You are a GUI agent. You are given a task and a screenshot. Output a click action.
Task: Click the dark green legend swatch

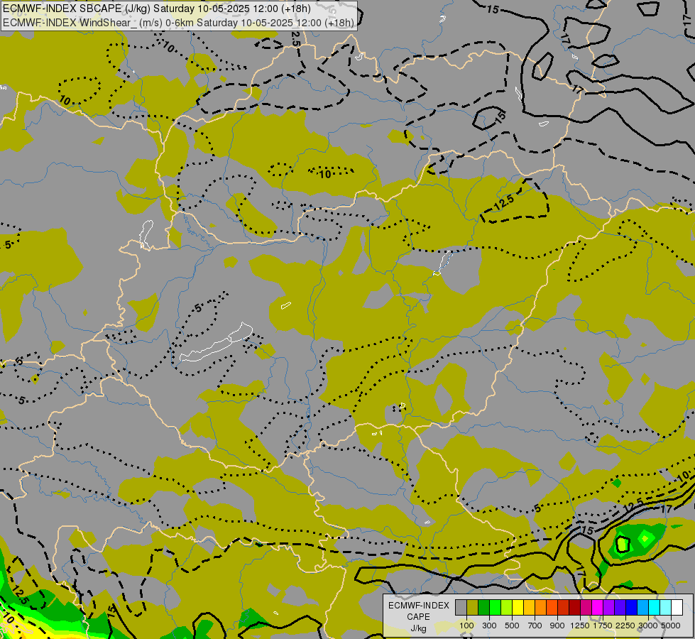[484, 608]
